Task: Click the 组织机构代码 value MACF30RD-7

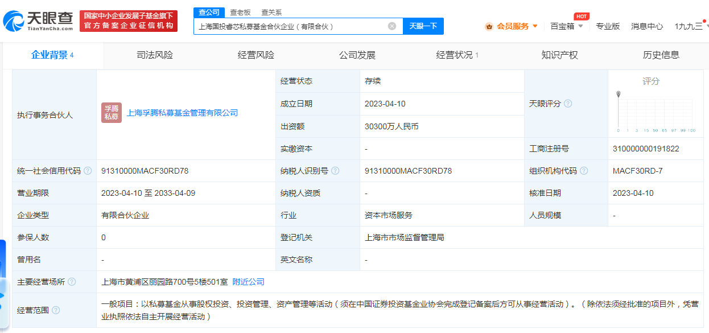Action: pyautogui.click(x=637, y=171)
